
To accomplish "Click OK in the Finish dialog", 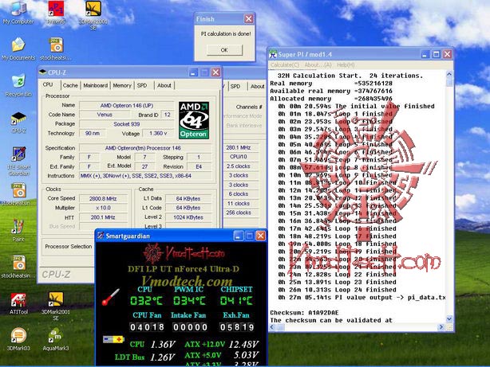I will (224, 50).
